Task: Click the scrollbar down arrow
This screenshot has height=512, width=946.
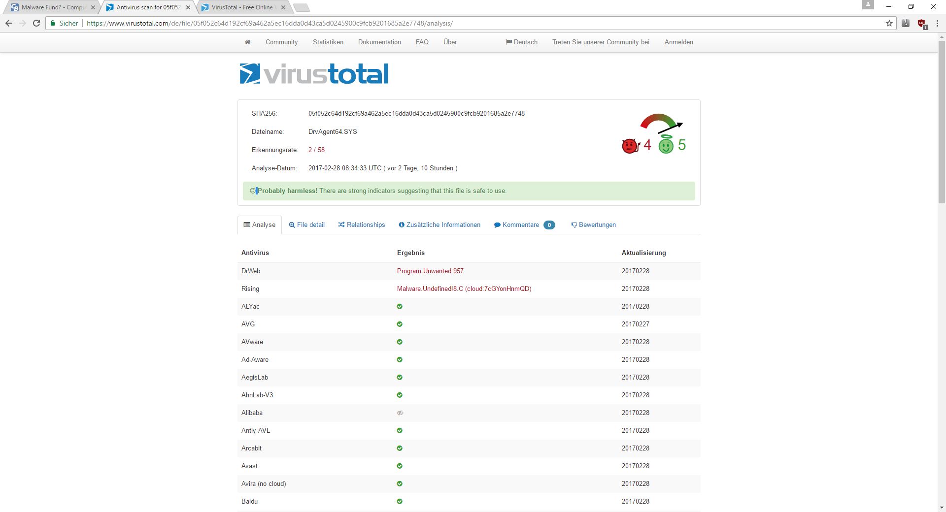Action: [942, 508]
